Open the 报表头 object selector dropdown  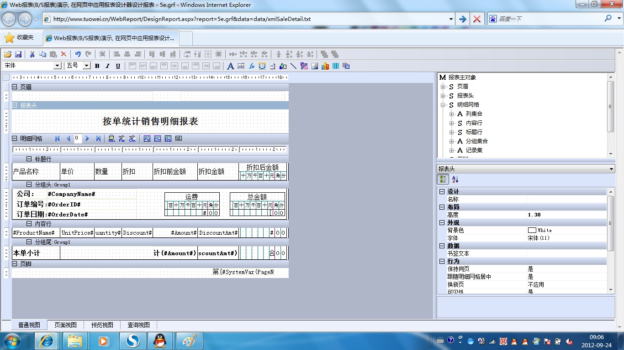(x=612, y=169)
